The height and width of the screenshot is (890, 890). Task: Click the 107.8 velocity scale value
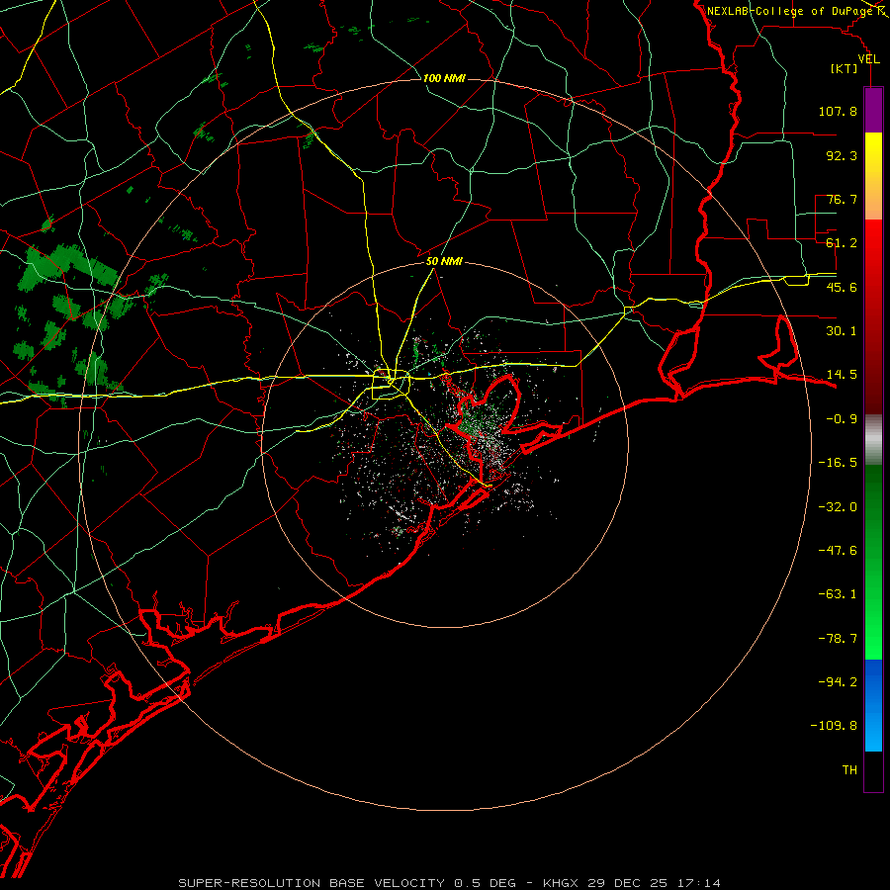pyautogui.click(x=838, y=111)
